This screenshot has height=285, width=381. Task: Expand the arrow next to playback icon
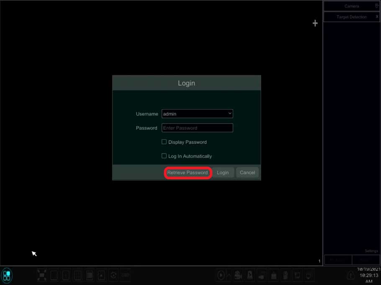click(229, 275)
